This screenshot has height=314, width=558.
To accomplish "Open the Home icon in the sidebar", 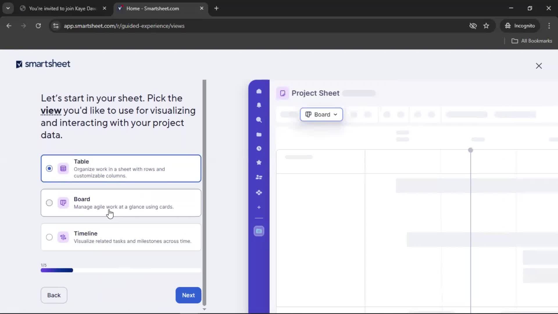I will 259,91.
